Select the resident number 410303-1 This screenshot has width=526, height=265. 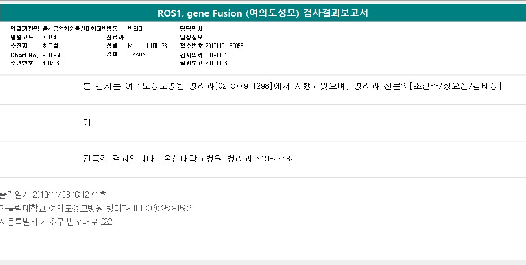(x=53, y=63)
